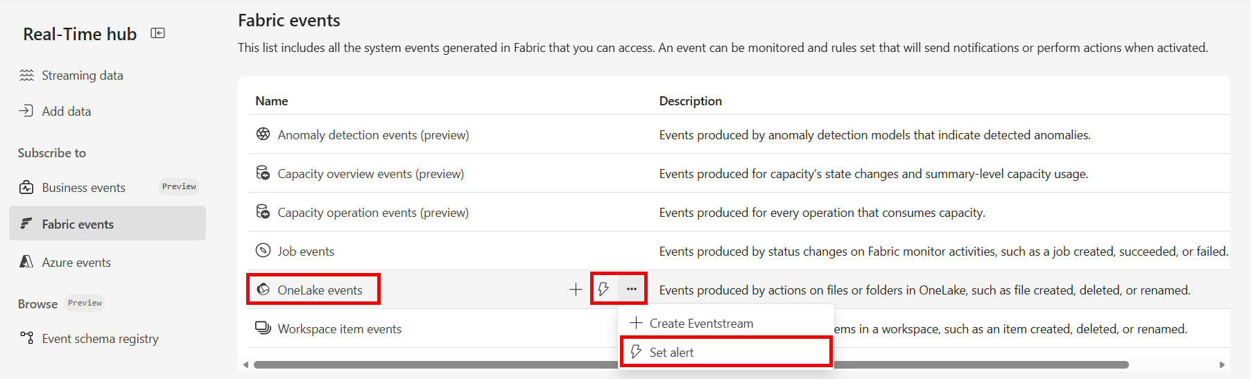Click the Capacity overview events icon
This screenshot has height=379, width=1251.
[x=264, y=173]
